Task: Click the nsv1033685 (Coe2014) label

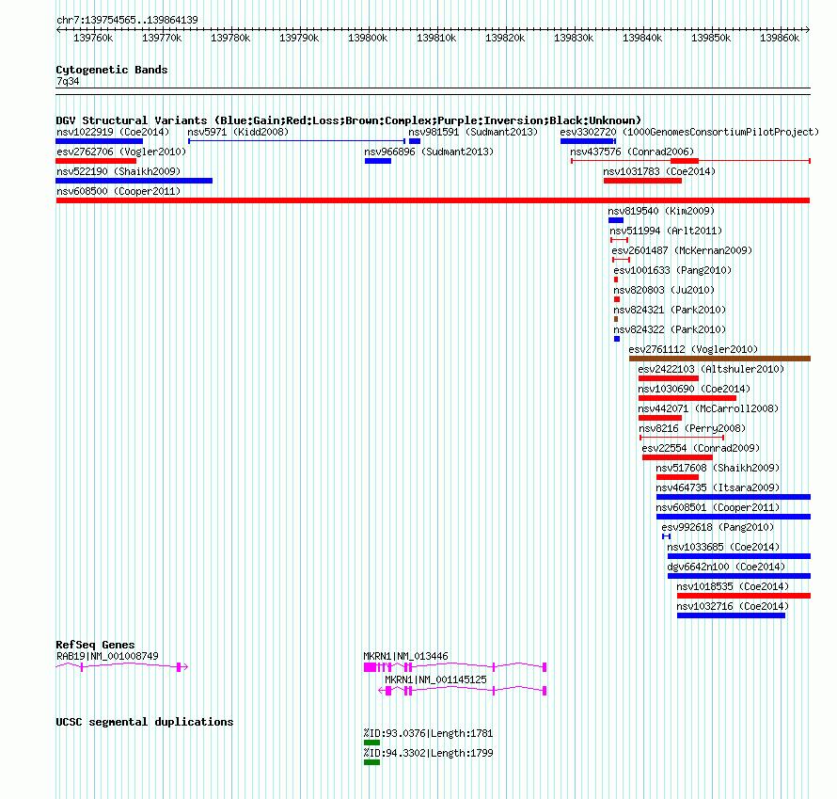Action: click(x=723, y=547)
